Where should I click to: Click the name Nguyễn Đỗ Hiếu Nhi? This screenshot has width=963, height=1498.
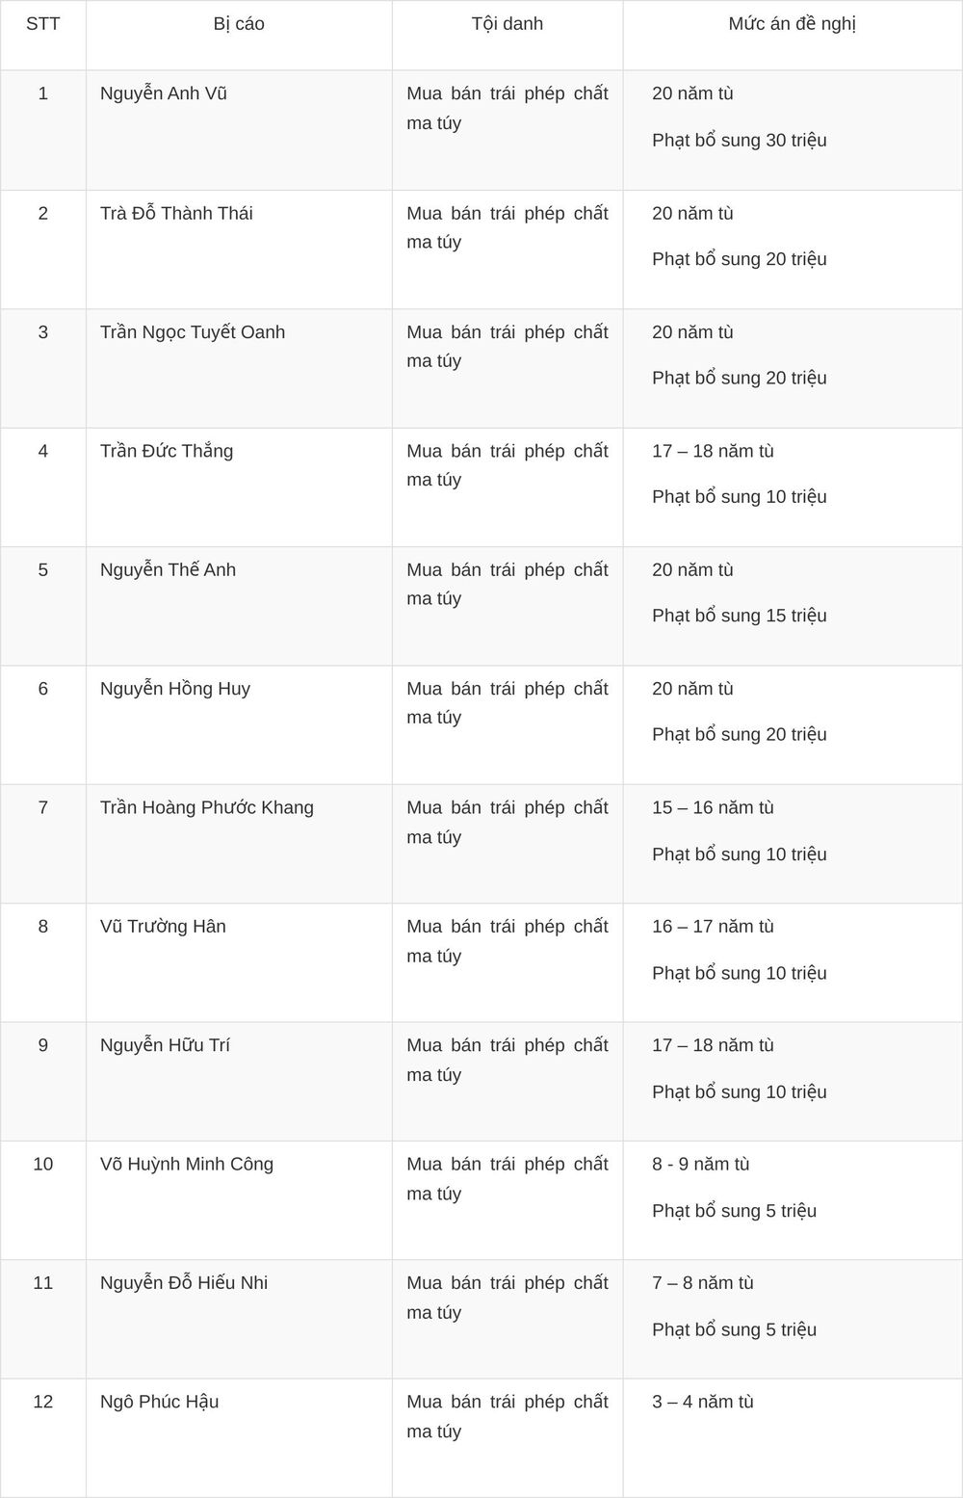point(184,1283)
